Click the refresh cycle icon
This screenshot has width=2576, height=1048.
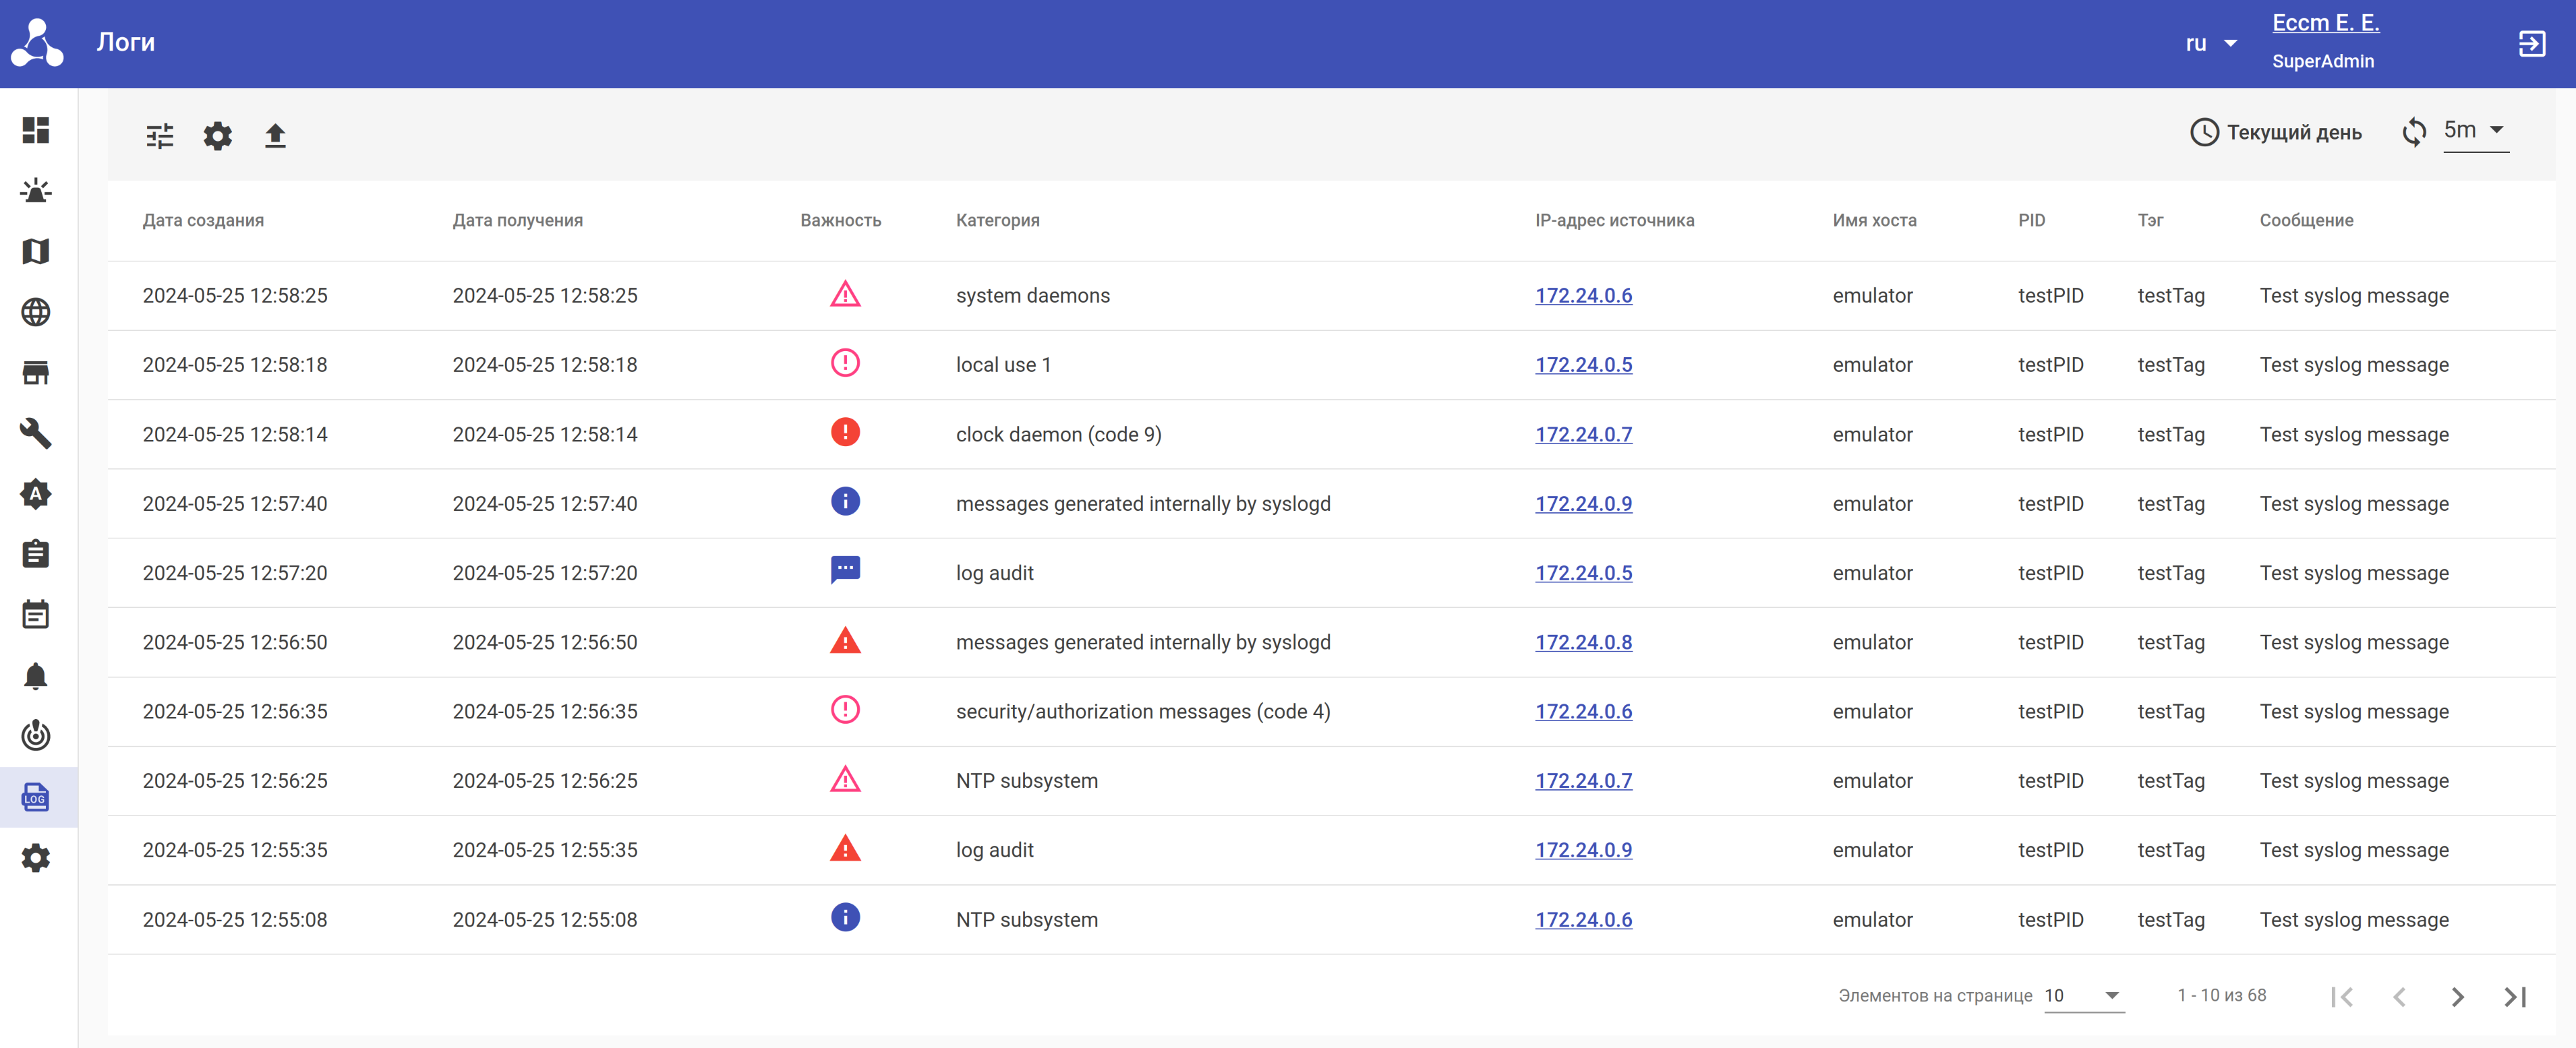tap(2413, 132)
